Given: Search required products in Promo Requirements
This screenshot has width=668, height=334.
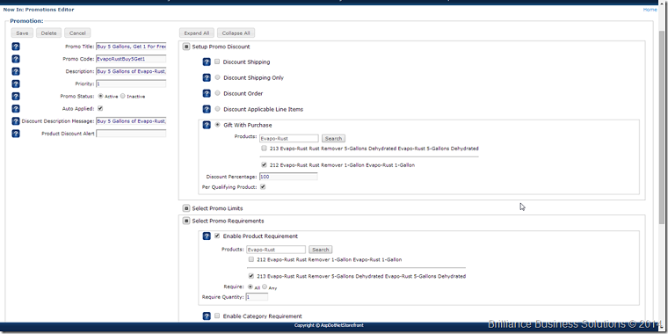Looking at the screenshot, I should 320,250.
